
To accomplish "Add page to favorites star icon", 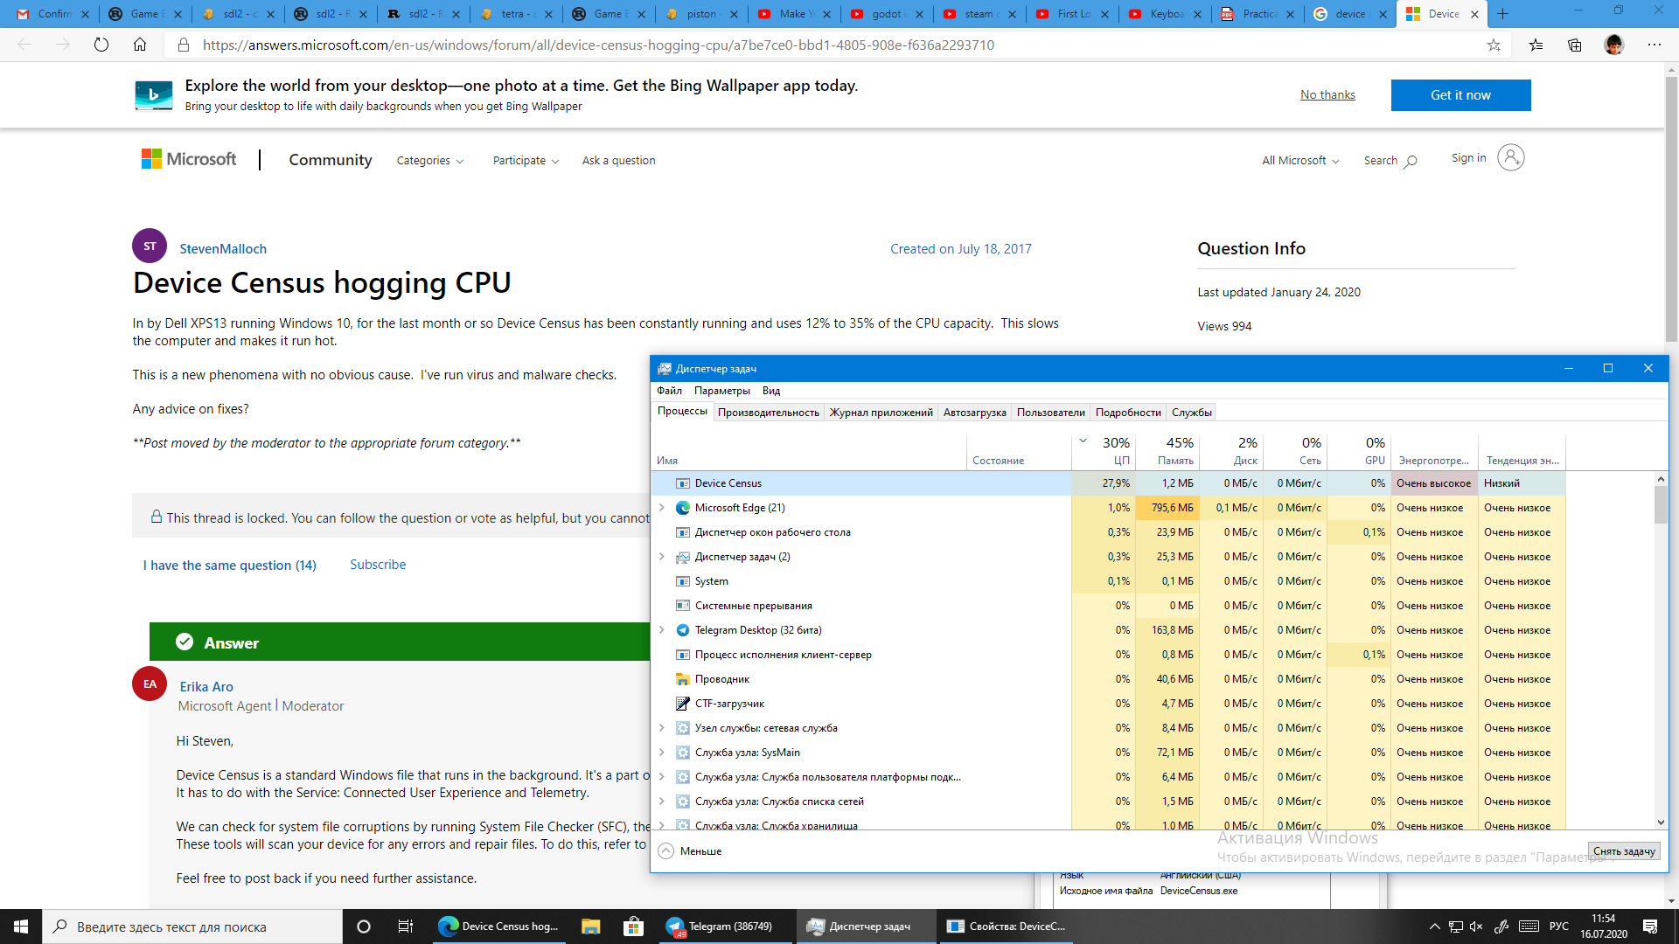I will [1494, 45].
